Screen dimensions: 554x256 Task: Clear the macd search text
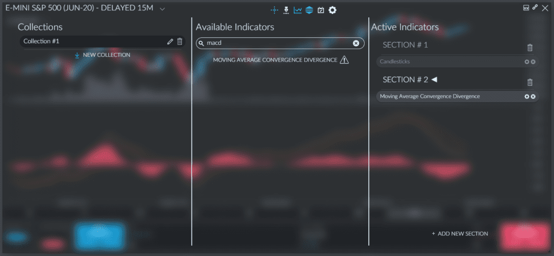pyautogui.click(x=356, y=43)
